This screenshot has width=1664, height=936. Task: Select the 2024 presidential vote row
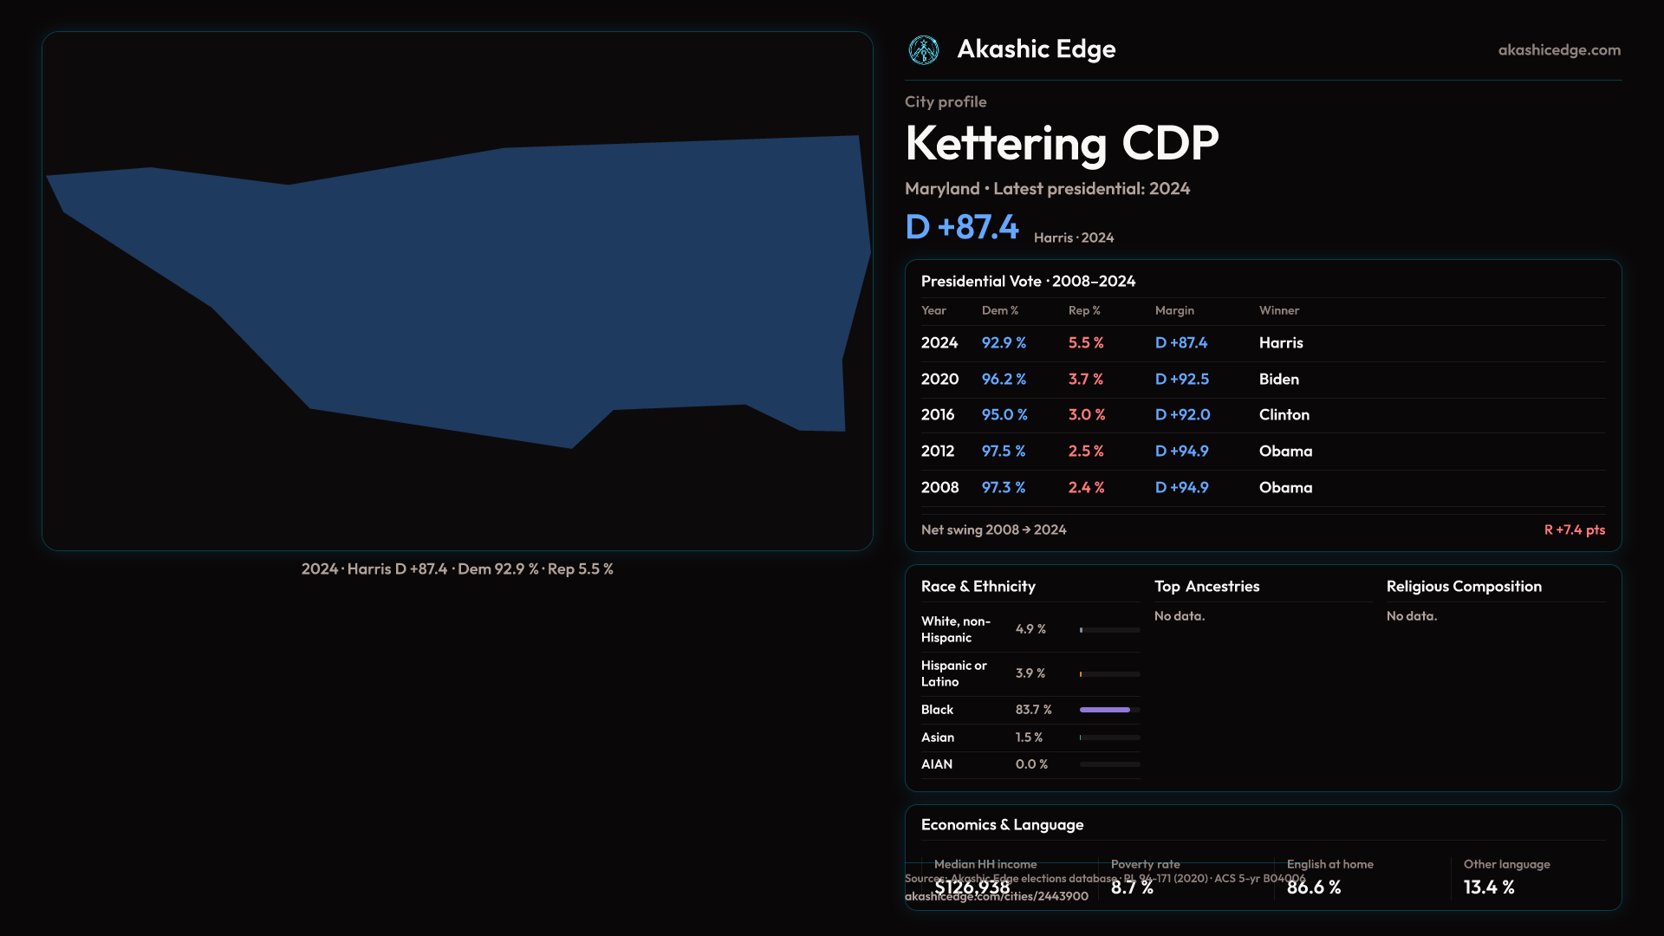point(1262,343)
